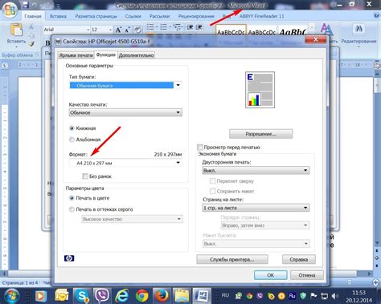Expand the Word styles gallery scroll arrow
The width and height of the screenshot is (381, 304).
312,27
